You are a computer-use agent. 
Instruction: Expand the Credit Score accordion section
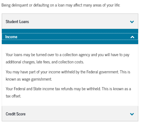click(x=70, y=113)
